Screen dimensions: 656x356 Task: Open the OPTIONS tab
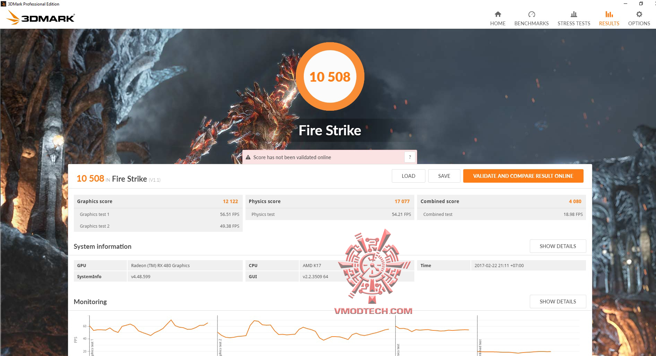(639, 18)
